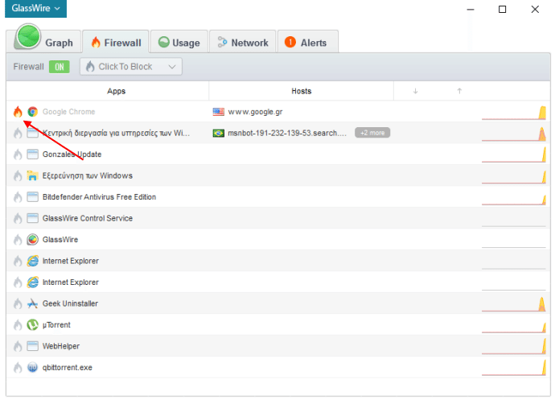Block Geek Uninstaller using flame icon
The height and width of the screenshot is (400, 555).
pyautogui.click(x=18, y=303)
